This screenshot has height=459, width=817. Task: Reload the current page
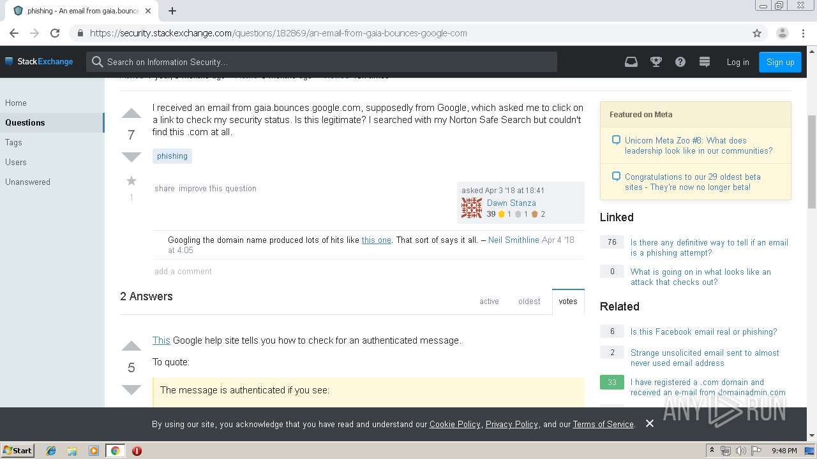pos(55,33)
